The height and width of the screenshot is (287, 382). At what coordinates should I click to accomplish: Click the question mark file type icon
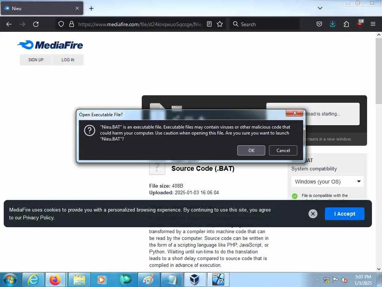157,168
